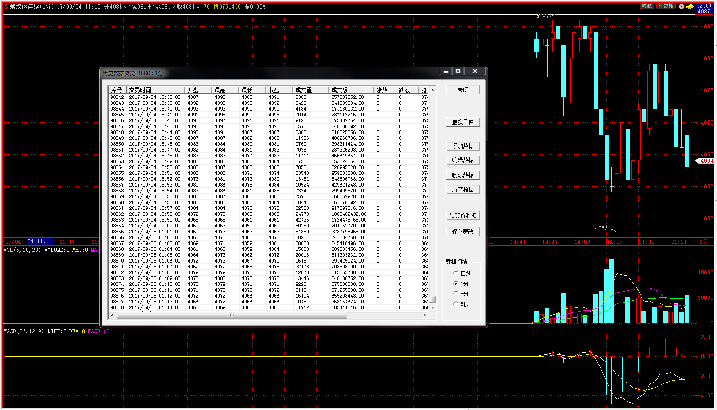Click the clock icon in top toolbar
Image resolution: width=717 pixels, height=410 pixels.
click(681, 6)
